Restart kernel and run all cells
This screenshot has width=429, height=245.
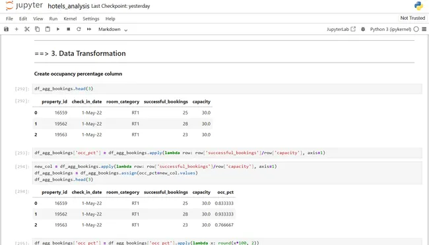[x=89, y=29]
